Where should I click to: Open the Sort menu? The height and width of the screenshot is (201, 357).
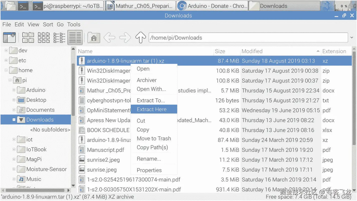tap(48, 25)
